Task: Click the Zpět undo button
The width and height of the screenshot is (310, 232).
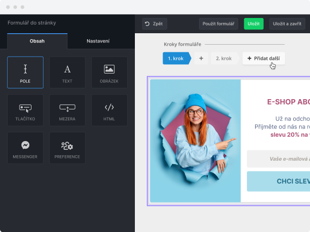Action: click(x=154, y=24)
